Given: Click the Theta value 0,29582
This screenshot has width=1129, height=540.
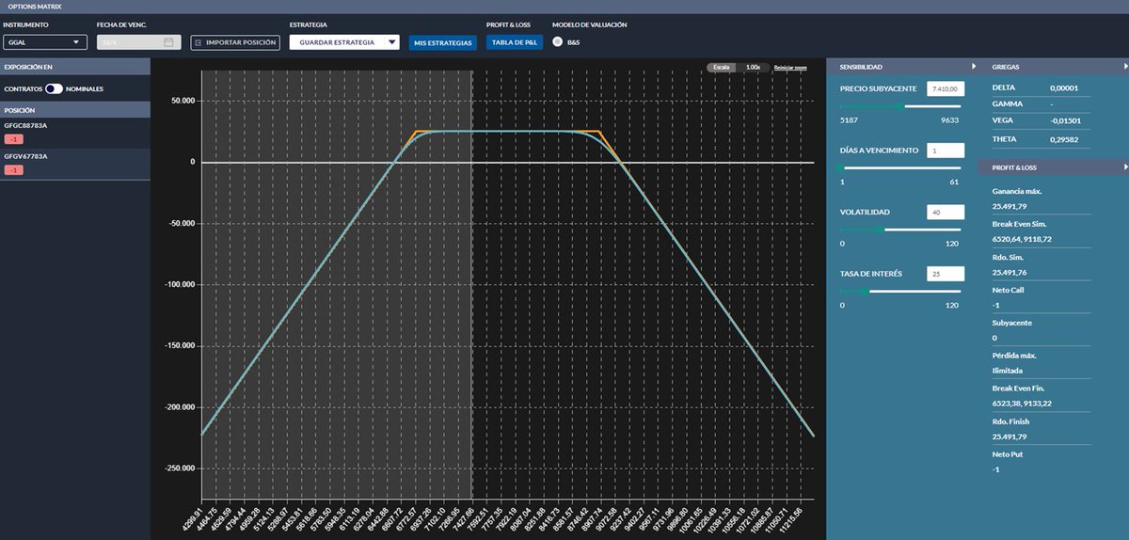Looking at the screenshot, I should pyautogui.click(x=1065, y=139).
